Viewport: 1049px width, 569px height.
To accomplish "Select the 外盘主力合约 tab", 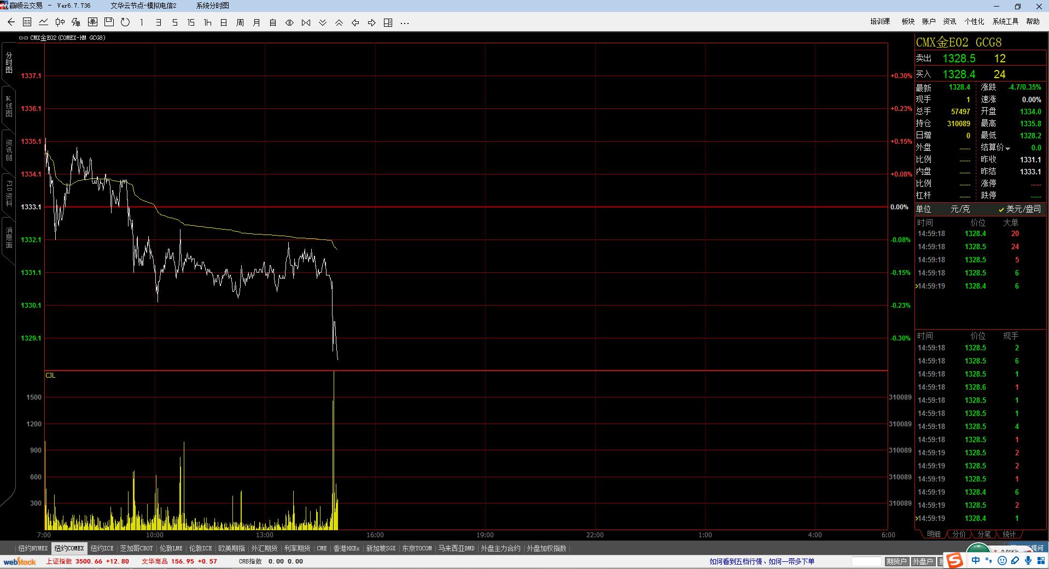I will (x=500, y=548).
